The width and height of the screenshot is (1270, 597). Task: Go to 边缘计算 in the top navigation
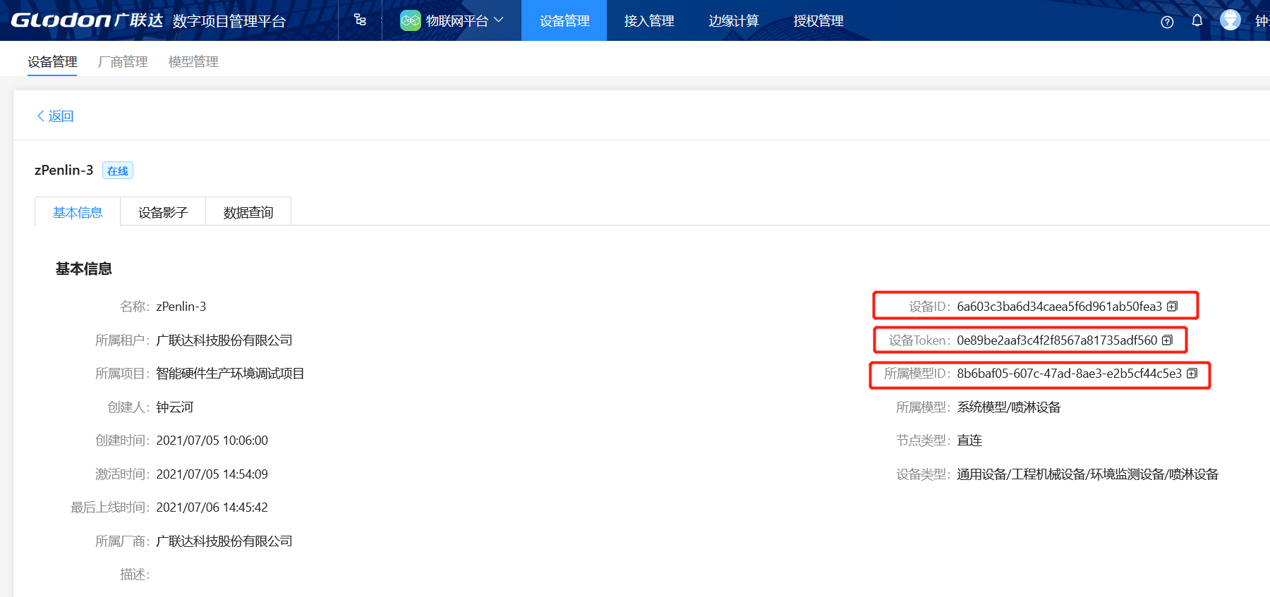pos(734,21)
